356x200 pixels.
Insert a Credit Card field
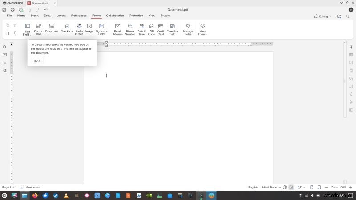pyautogui.click(x=161, y=29)
